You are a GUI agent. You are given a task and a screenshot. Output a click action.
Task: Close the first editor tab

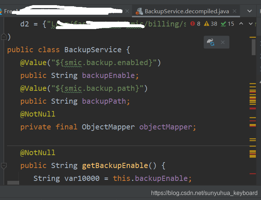tap(127, 11)
